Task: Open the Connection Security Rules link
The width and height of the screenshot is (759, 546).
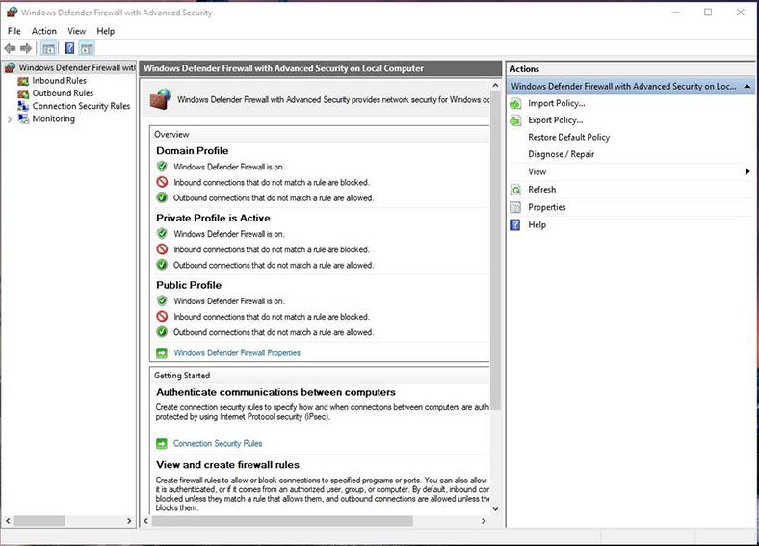Action: (218, 443)
